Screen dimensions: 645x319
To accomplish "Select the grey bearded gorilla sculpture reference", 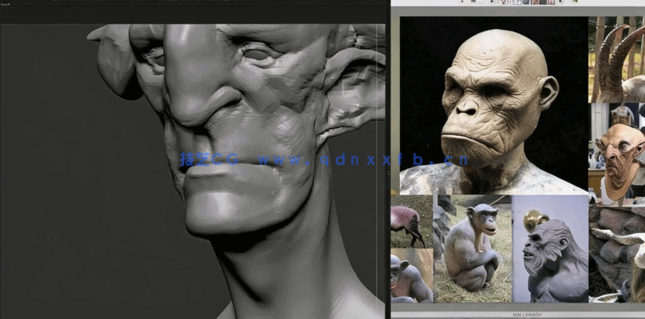I will click(551, 249).
